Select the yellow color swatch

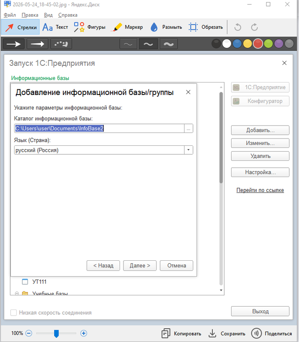(x=248, y=44)
